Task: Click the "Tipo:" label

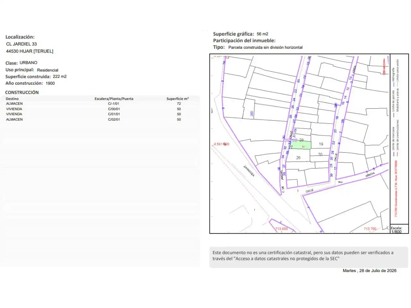Action: pos(219,47)
